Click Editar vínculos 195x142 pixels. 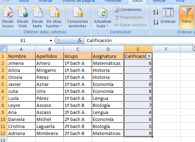[130, 25]
